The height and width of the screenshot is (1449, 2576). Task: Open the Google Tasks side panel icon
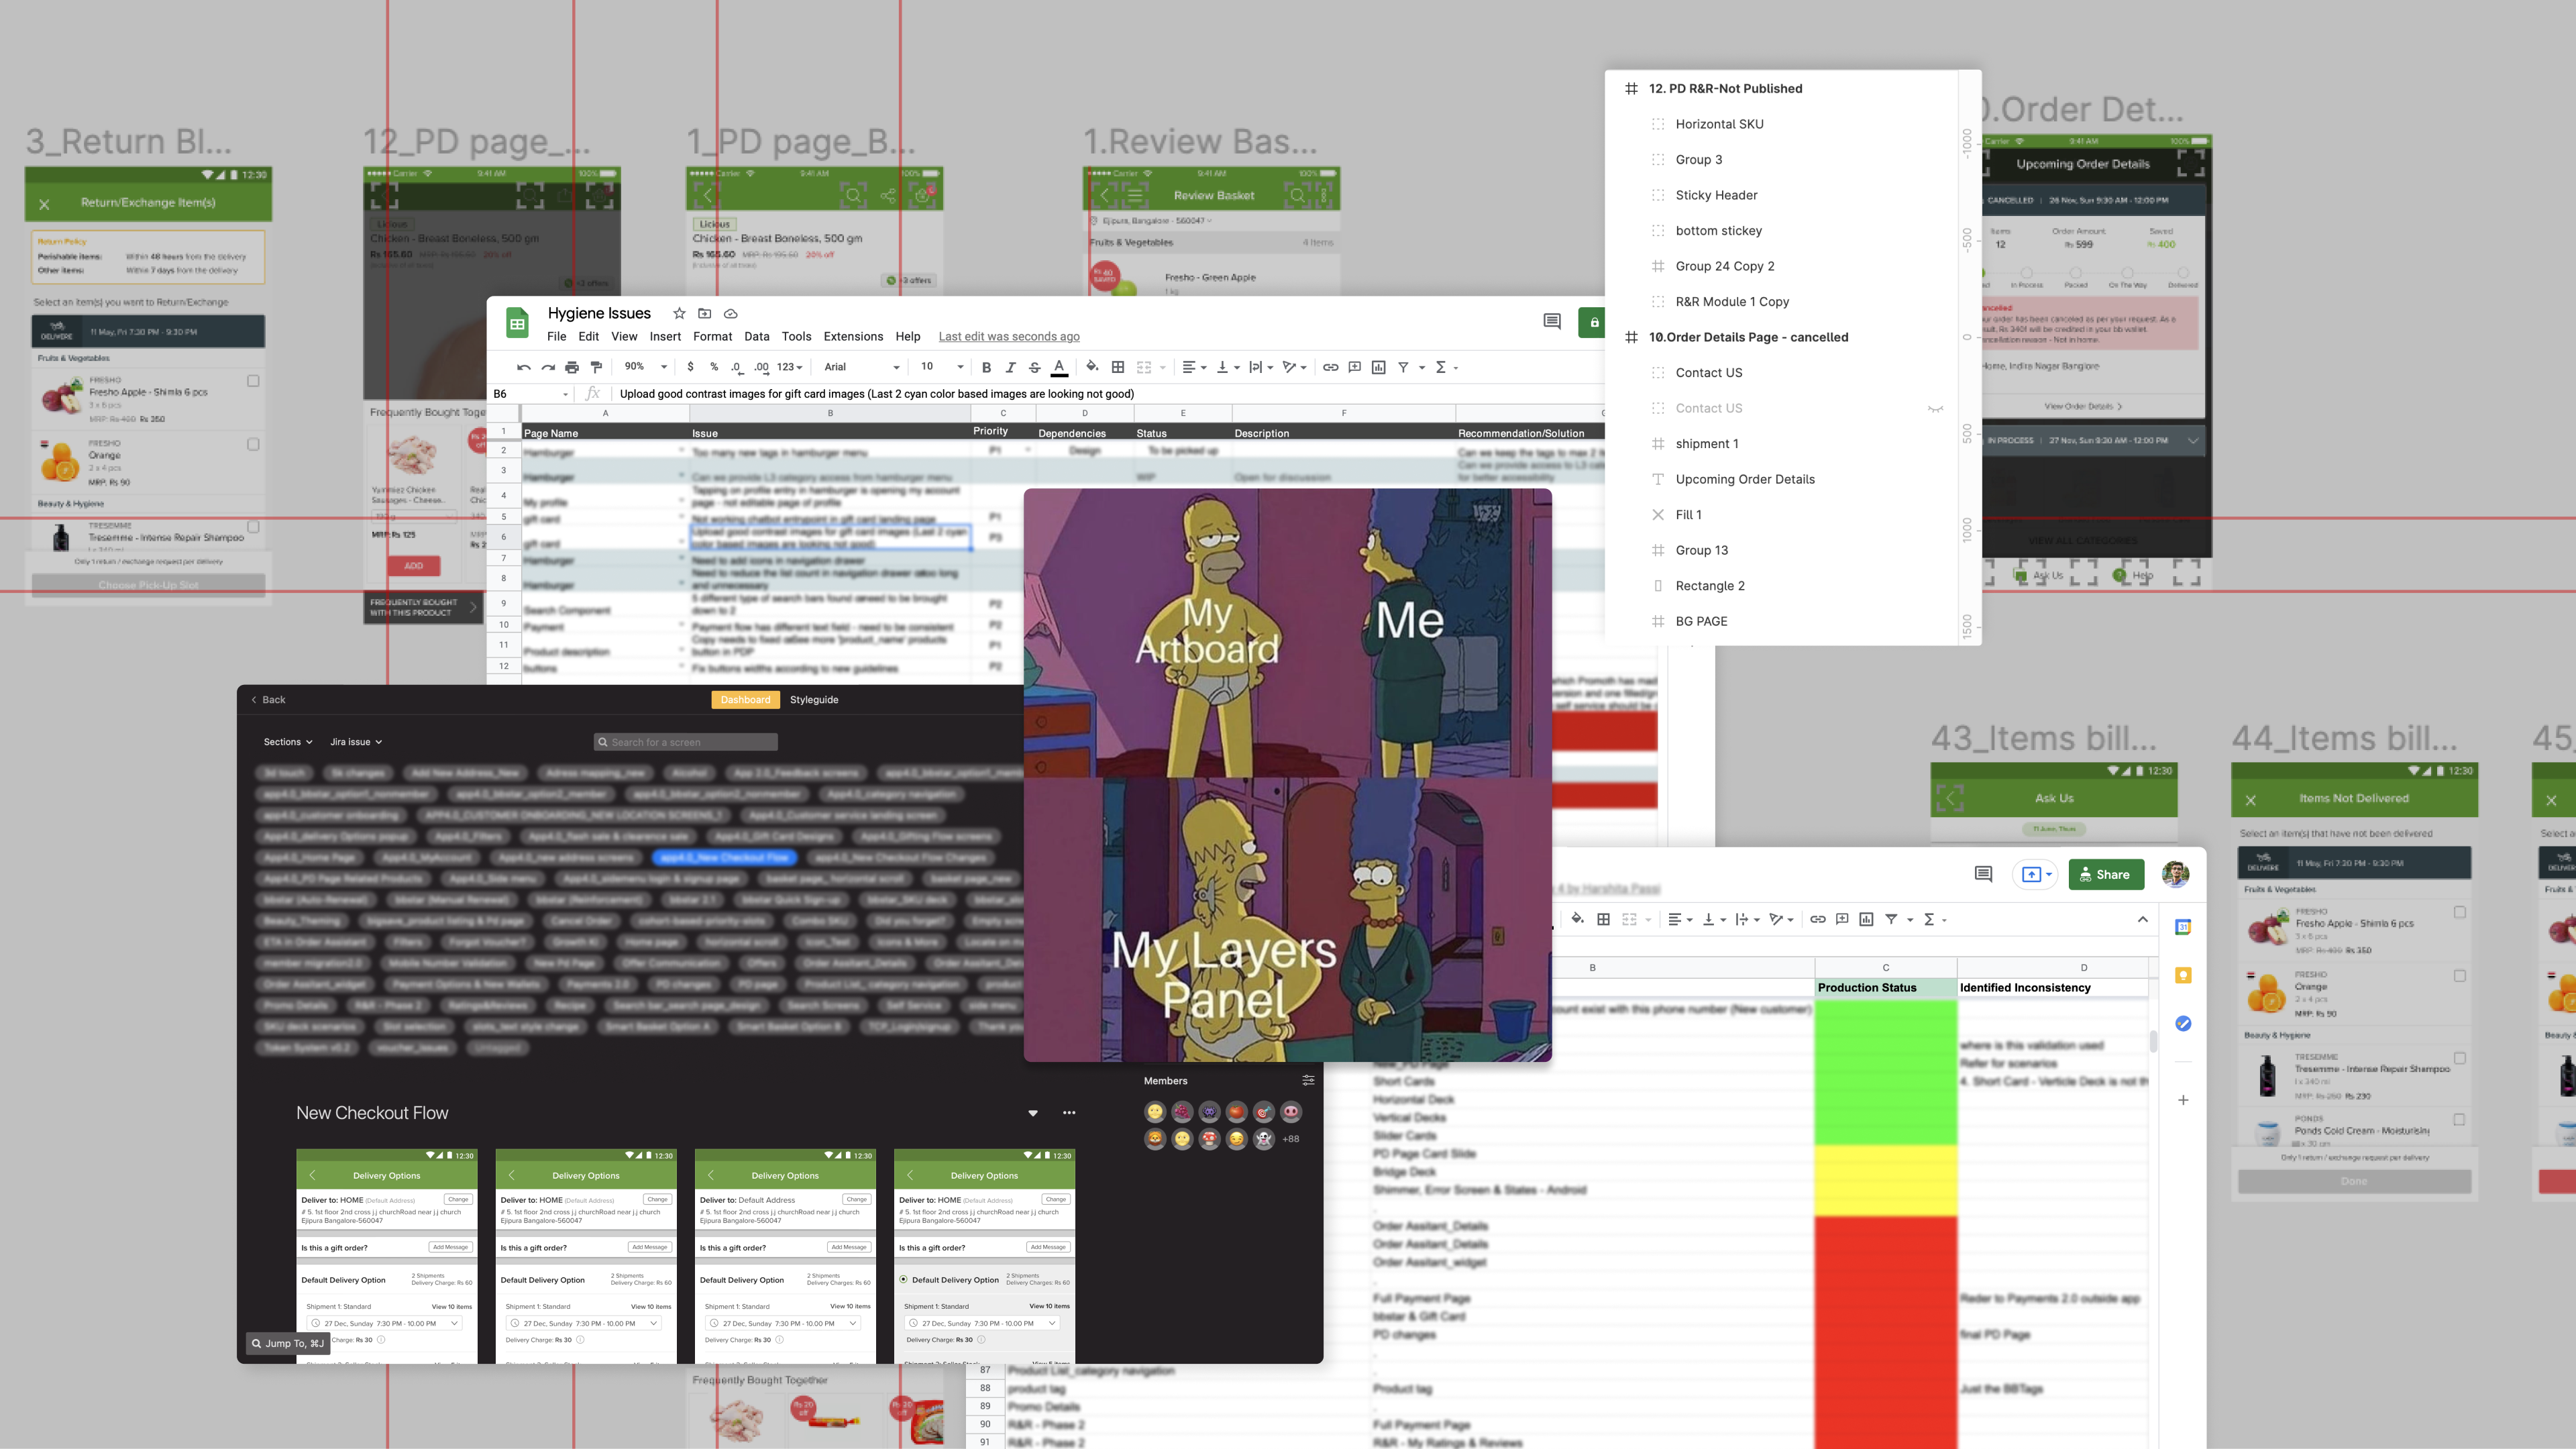2183,1023
